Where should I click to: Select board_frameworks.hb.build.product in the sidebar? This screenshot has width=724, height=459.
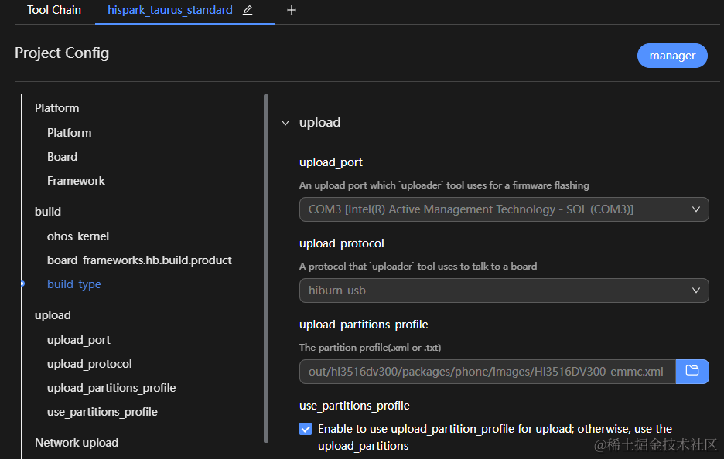click(139, 260)
